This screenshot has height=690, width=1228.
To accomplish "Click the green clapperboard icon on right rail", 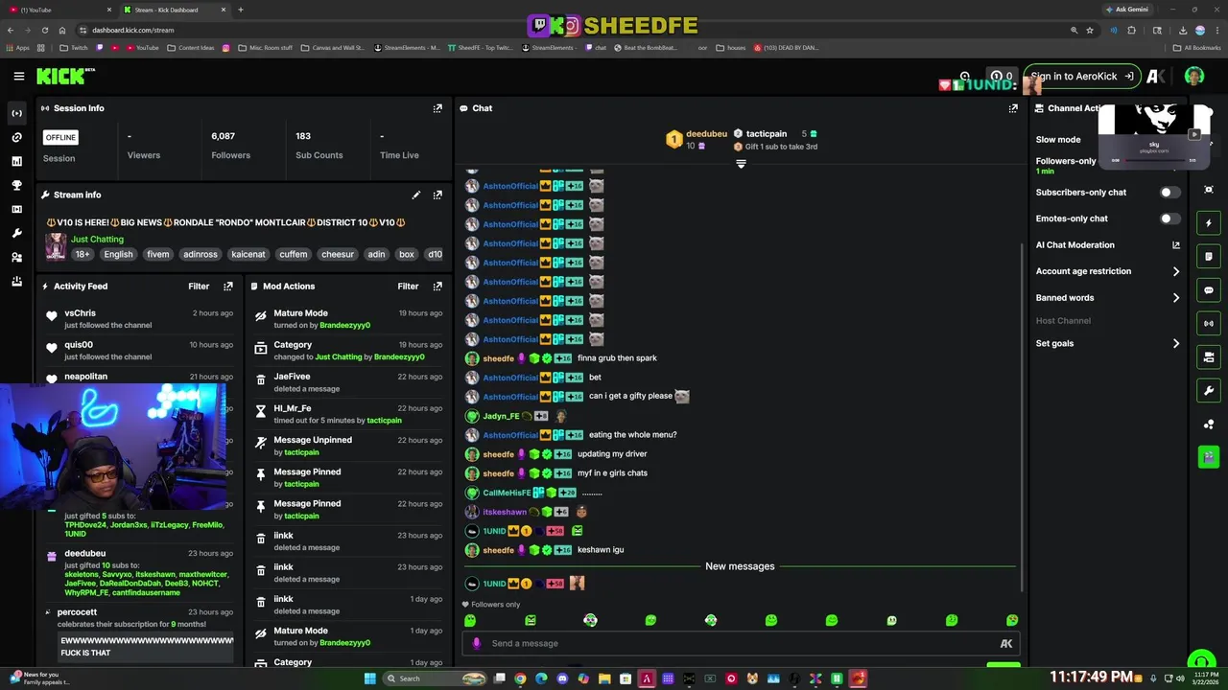I will (x=1209, y=457).
